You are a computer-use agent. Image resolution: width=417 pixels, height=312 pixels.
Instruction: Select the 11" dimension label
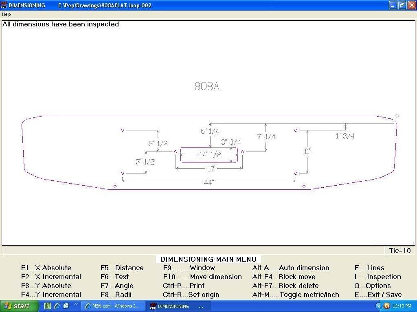308,152
